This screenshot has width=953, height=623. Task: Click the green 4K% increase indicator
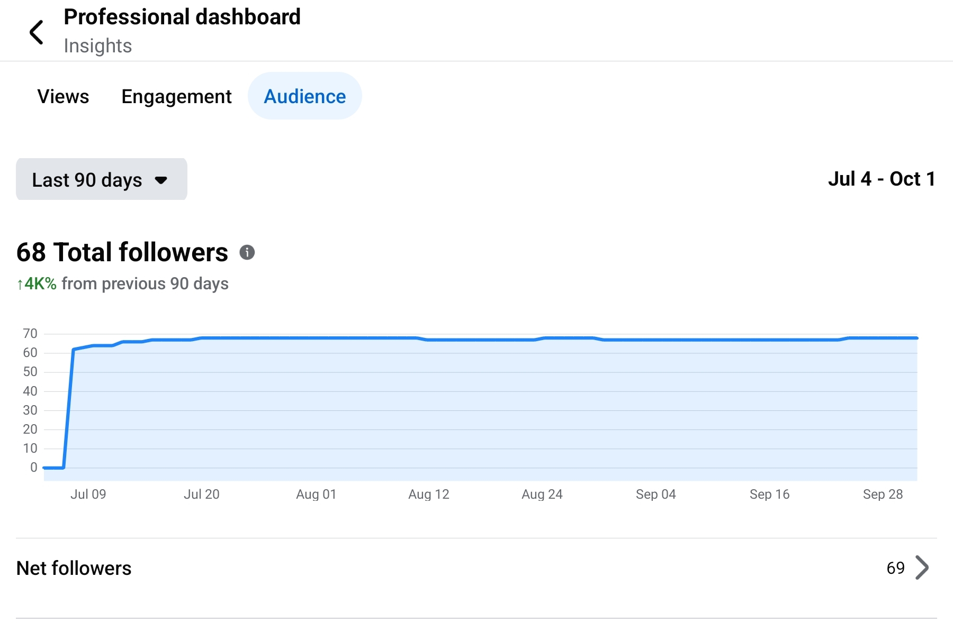(37, 283)
